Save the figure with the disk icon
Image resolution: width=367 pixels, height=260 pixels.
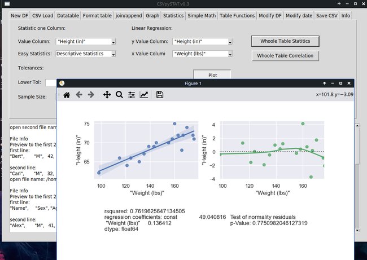(160, 95)
